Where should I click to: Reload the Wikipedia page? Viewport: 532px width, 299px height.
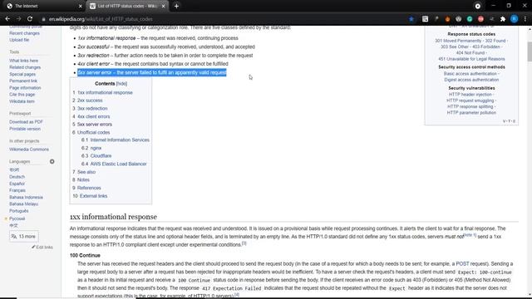[30, 19]
